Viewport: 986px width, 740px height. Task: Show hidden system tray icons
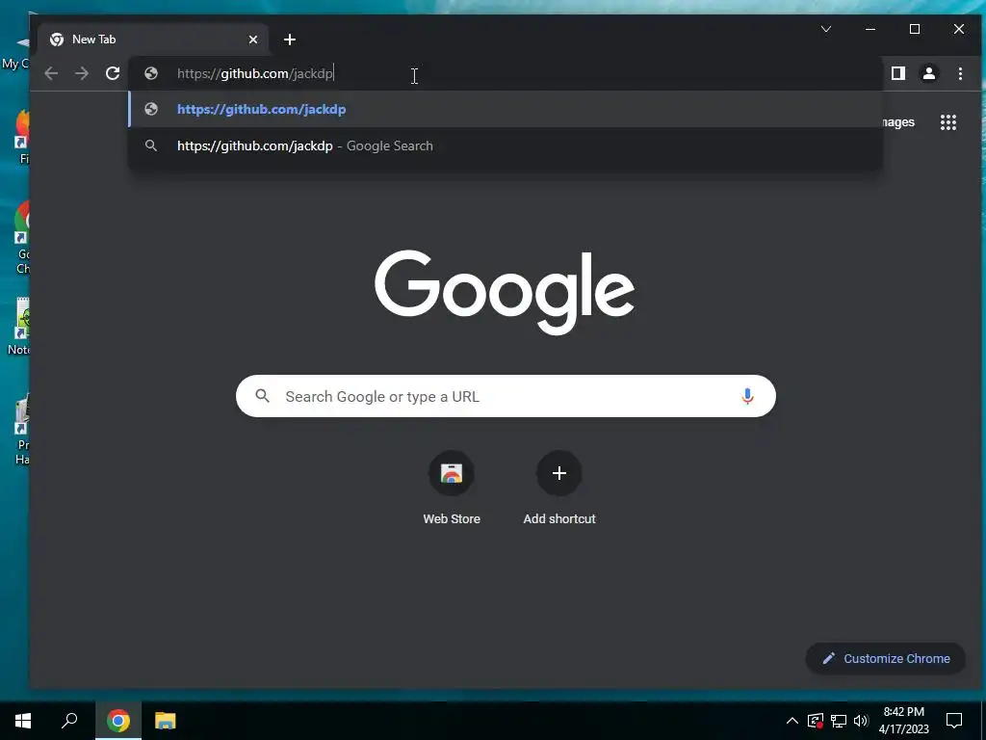coord(792,721)
